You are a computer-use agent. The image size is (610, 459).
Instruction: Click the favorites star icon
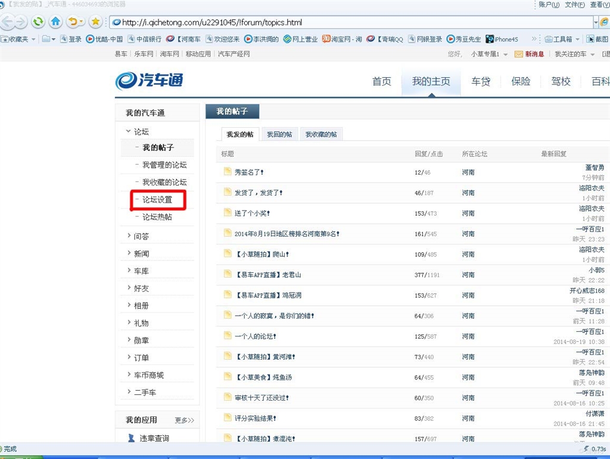coord(95,22)
